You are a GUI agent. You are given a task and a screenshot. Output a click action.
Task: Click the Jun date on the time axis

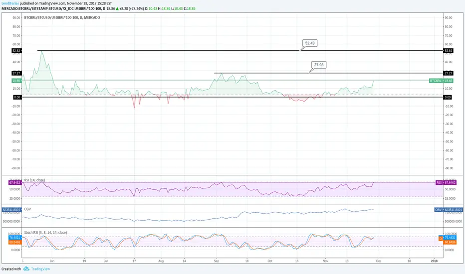(x=52, y=261)
